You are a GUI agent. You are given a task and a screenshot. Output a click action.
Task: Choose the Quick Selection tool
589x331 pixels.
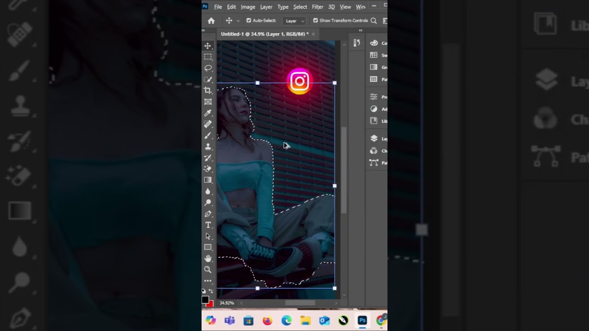(208, 80)
